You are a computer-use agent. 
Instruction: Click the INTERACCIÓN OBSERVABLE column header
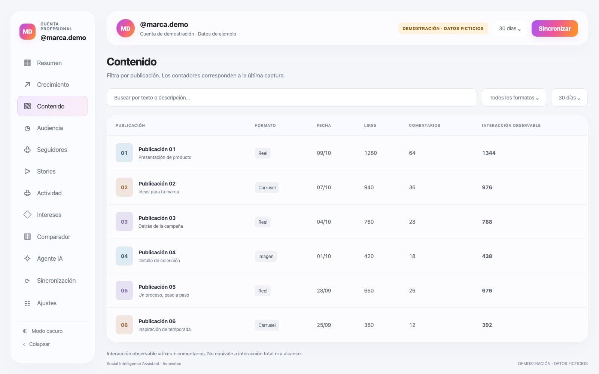511,125
